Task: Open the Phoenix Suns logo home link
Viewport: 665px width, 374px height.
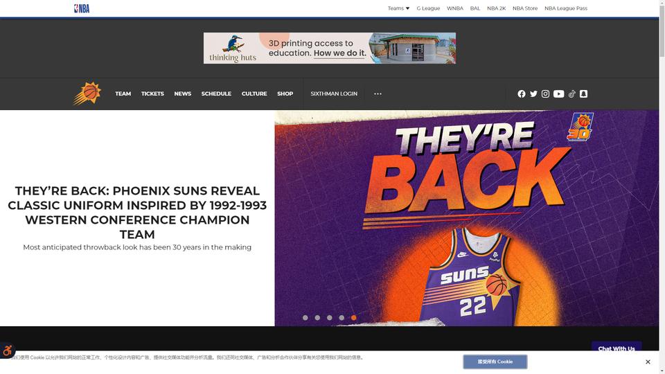Action: tap(87, 93)
